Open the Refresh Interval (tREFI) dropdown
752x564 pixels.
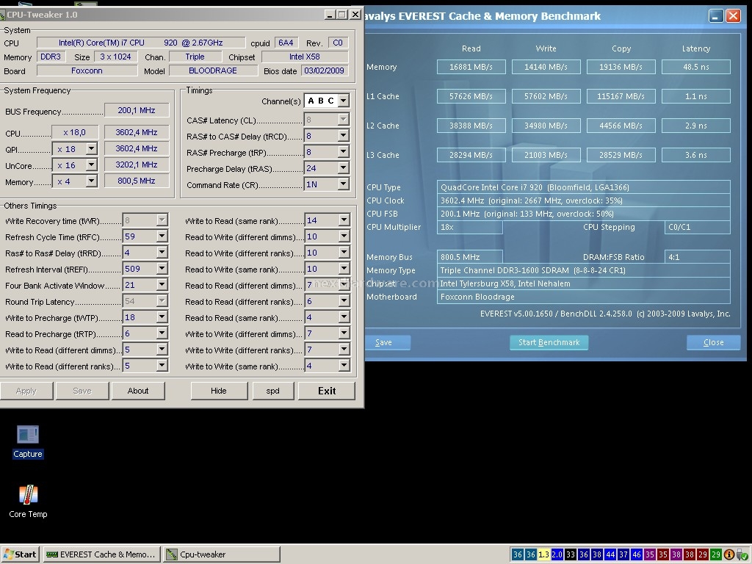(x=162, y=269)
